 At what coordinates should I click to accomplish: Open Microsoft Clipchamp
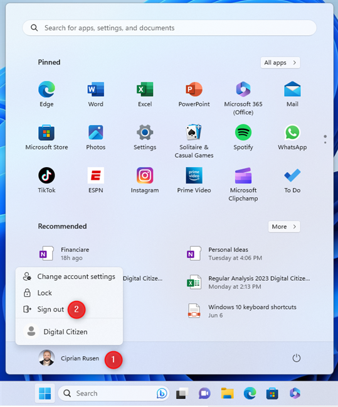pyautogui.click(x=243, y=184)
